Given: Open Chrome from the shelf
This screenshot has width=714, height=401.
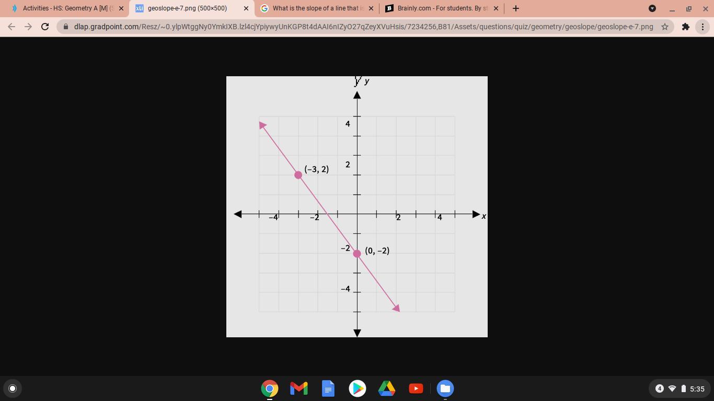Looking at the screenshot, I should point(270,388).
